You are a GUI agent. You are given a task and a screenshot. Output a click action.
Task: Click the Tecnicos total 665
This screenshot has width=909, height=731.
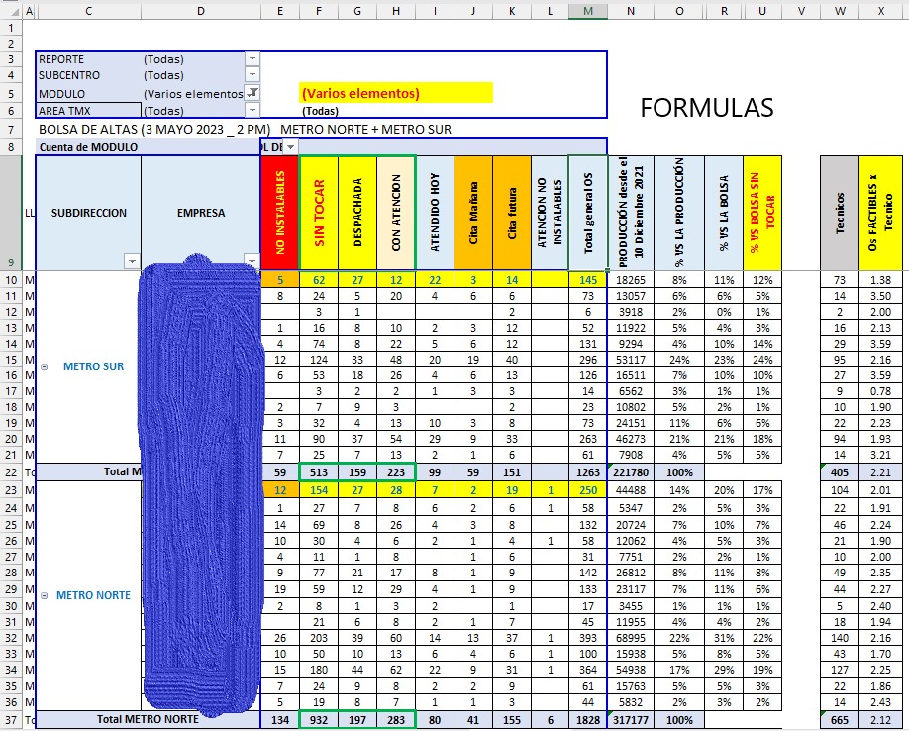(x=840, y=720)
